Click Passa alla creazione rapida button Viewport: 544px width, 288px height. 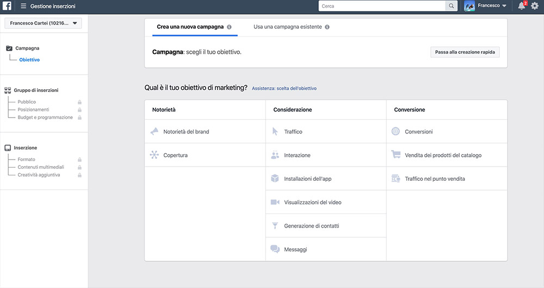pos(465,52)
